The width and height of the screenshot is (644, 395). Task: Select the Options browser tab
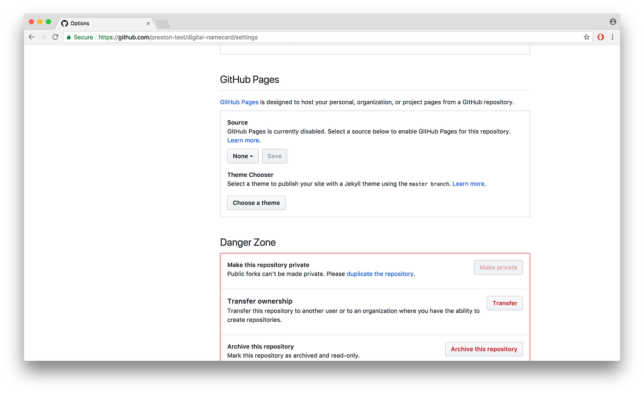(x=105, y=23)
